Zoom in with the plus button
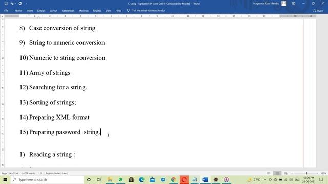 click(x=317, y=173)
